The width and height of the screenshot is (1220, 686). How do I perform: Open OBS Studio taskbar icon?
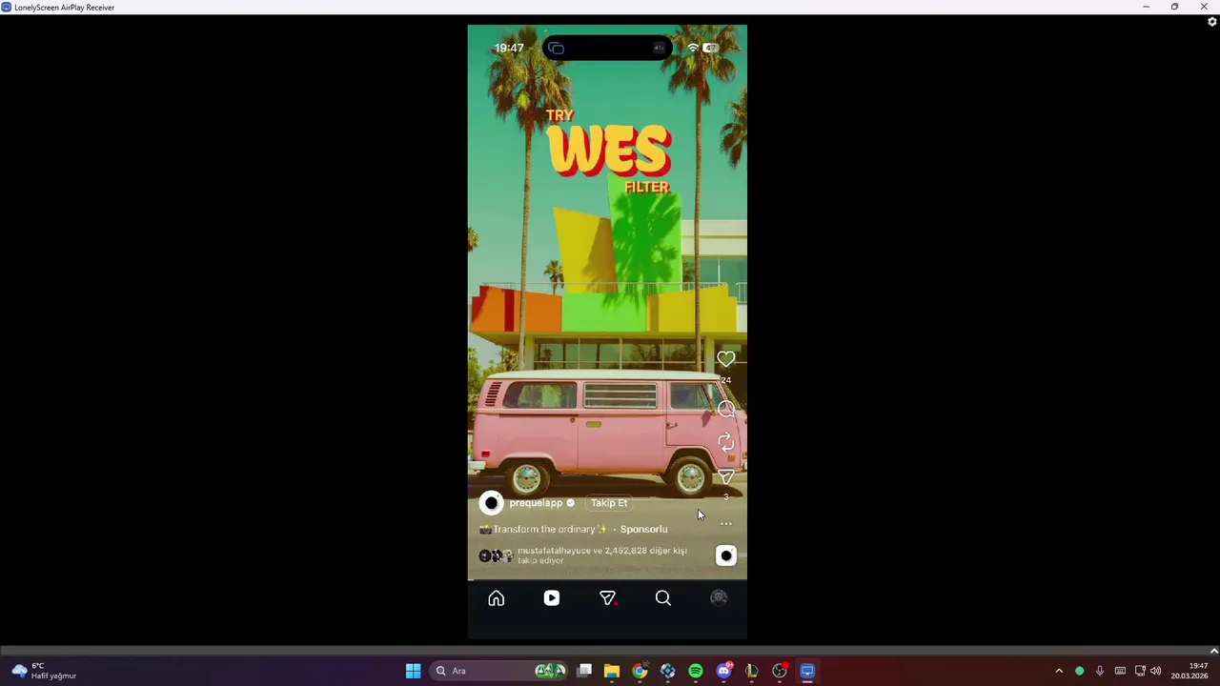tap(780, 671)
